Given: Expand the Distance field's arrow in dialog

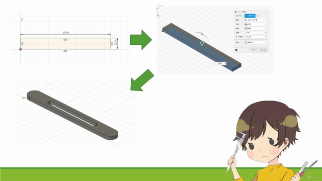Looking at the screenshot, I should tap(266, 33).
